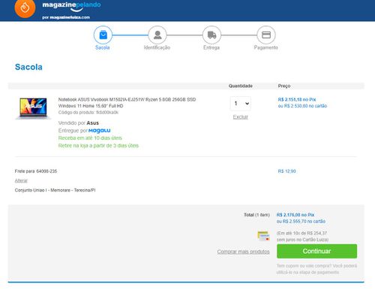This screenshot has height=296, width=375.
Task: Select the freight value R$ 12,90
Action: pos(286,171)
